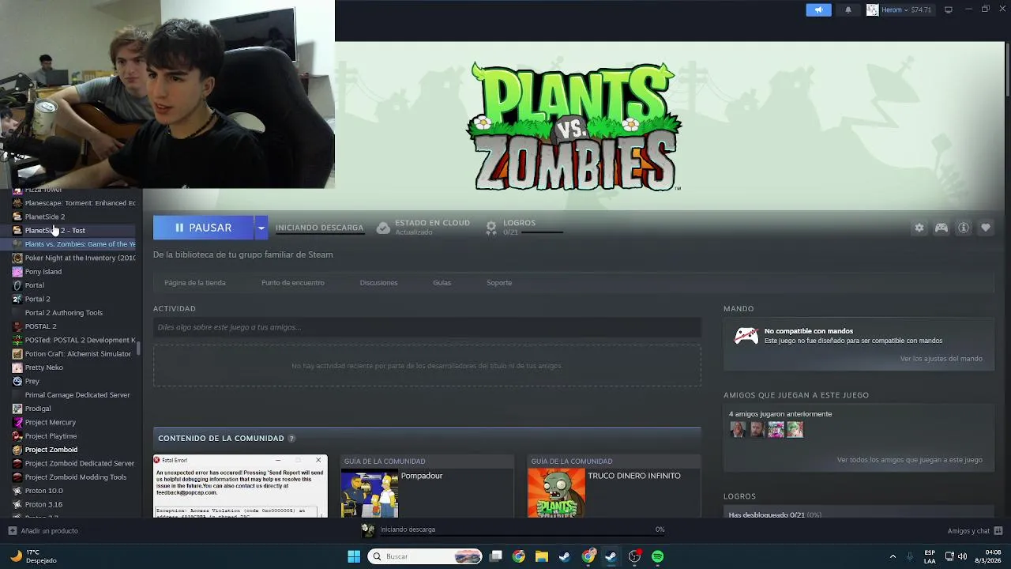1011x569 pixels.
Task: Open Amigos y chat panel
Action: click(x=975, y=531)
